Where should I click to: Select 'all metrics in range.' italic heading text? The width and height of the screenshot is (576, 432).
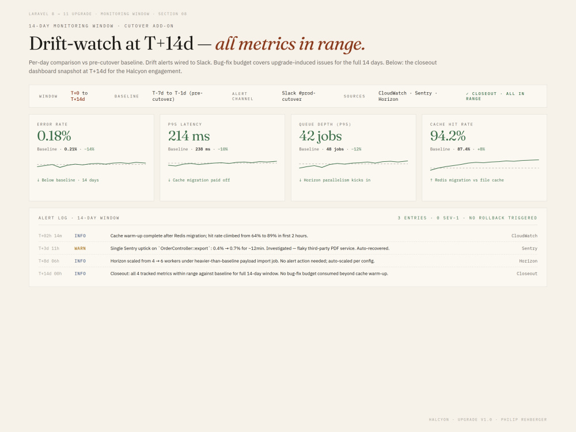pyautogui.click(x=290, y=44)
